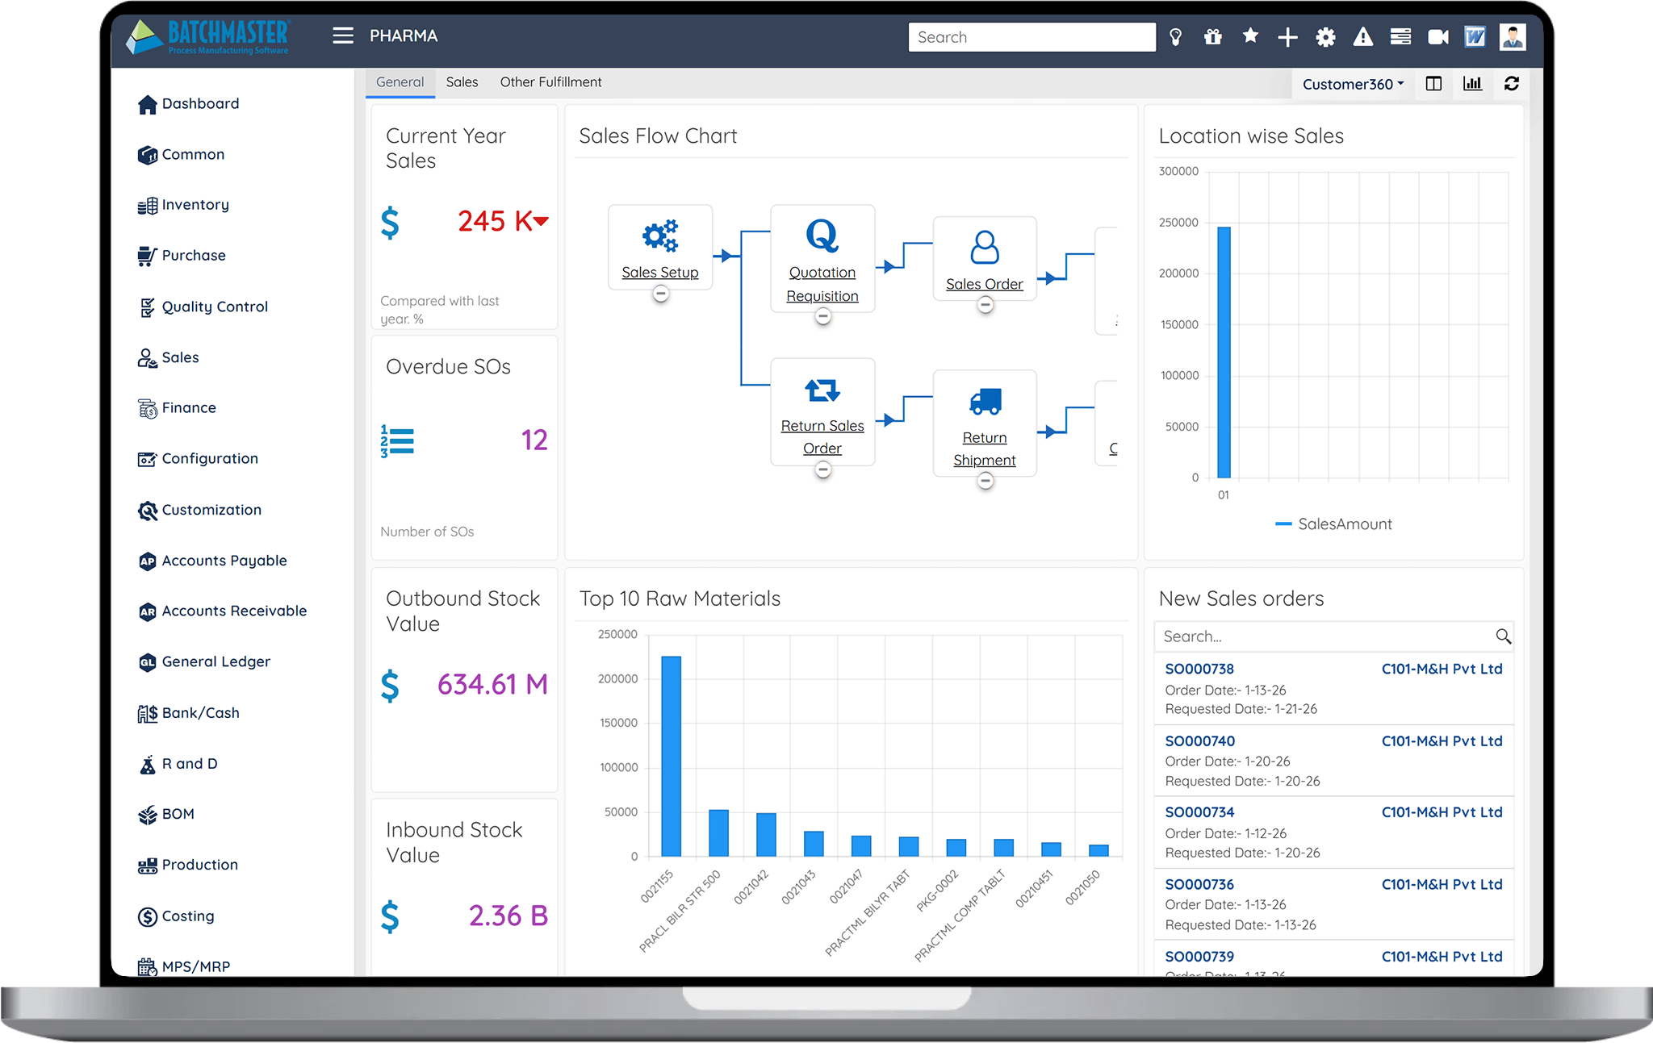The height and width of the screenshot is (1043, 1653).
Task: Open the hamburger menu next to PHARMA
Action: point(343,35)
